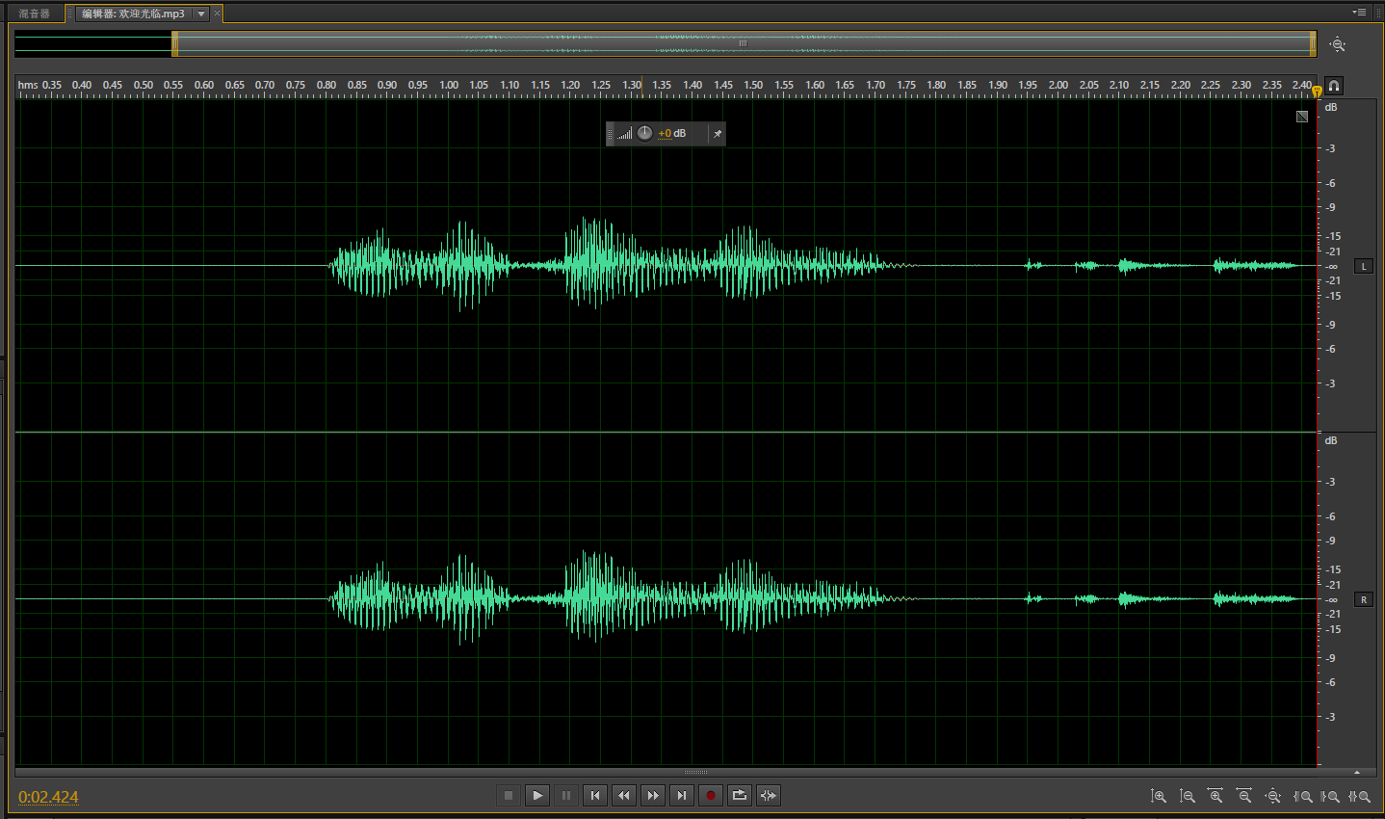Click the 0:02.424 time display
The width and height of the screenshot is (1385, 819).
pyautogui.click(x=48, y=797)
